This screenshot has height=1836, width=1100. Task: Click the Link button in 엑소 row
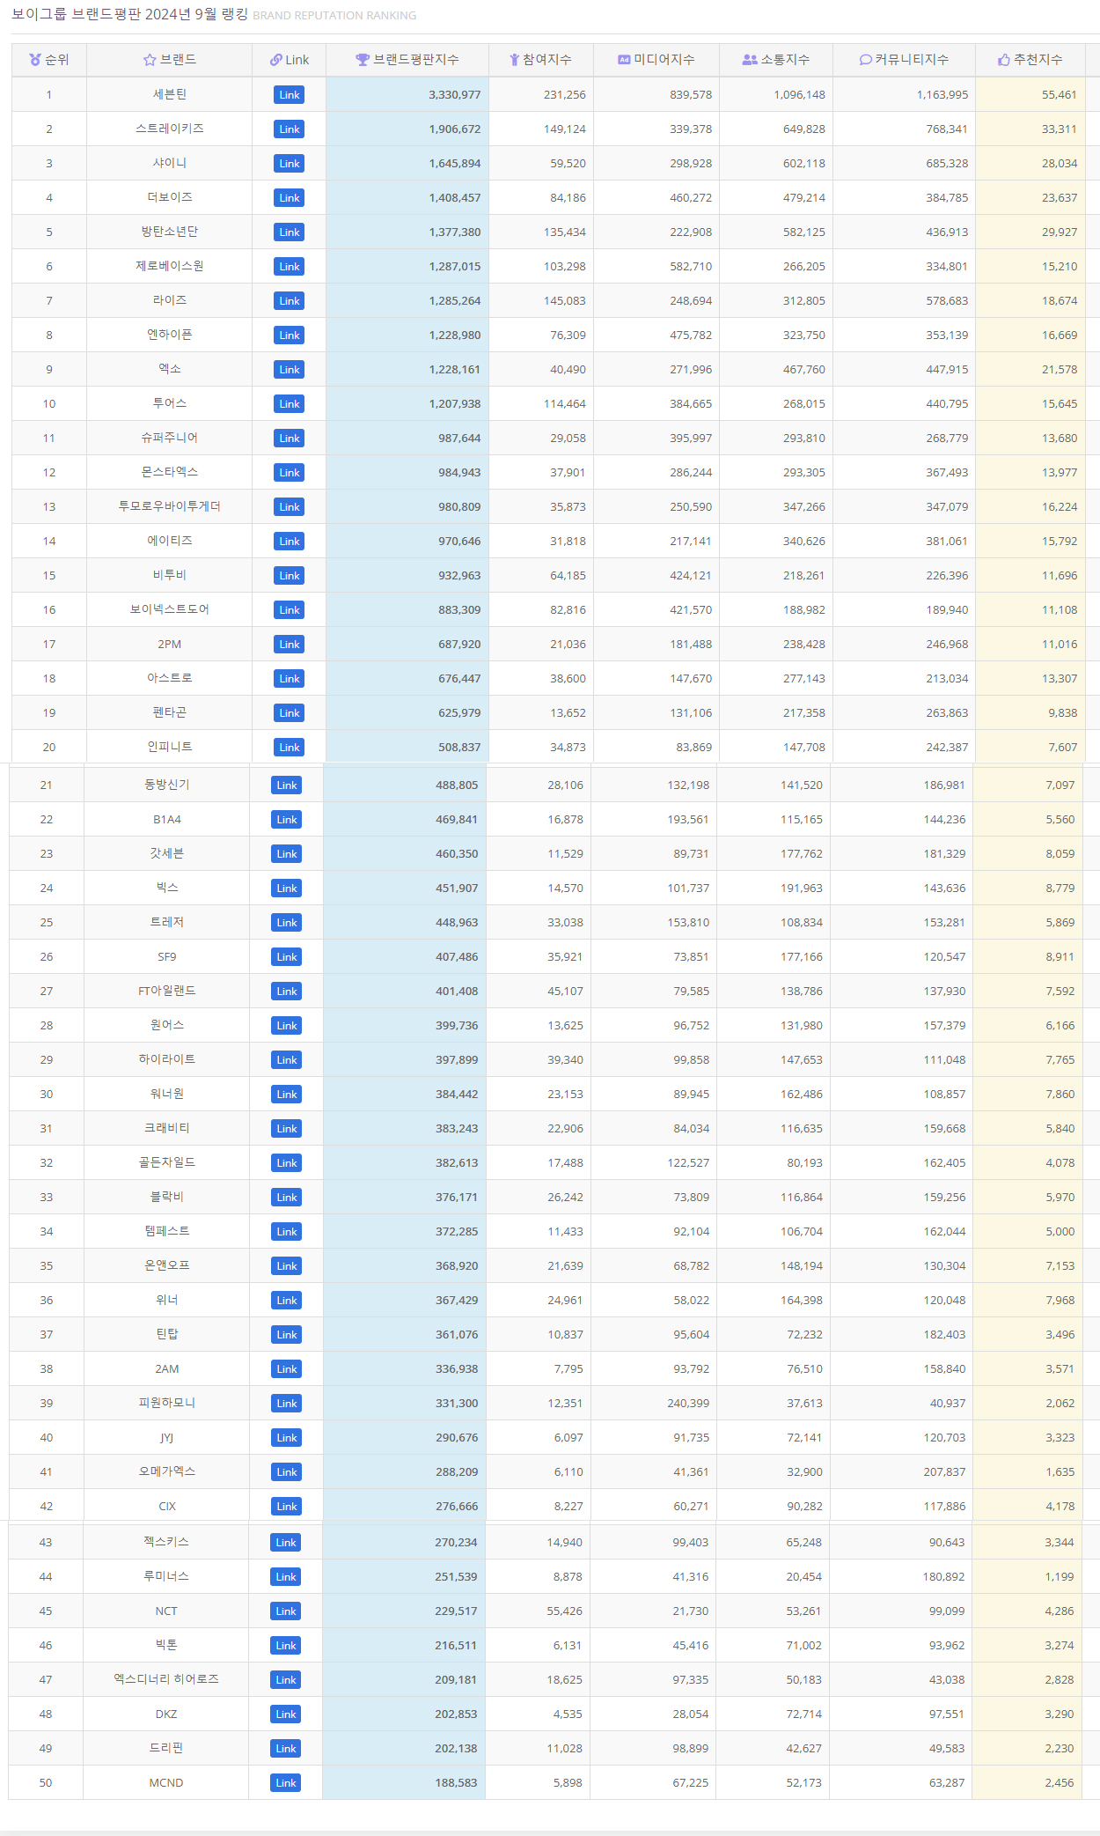click(290, 370)
